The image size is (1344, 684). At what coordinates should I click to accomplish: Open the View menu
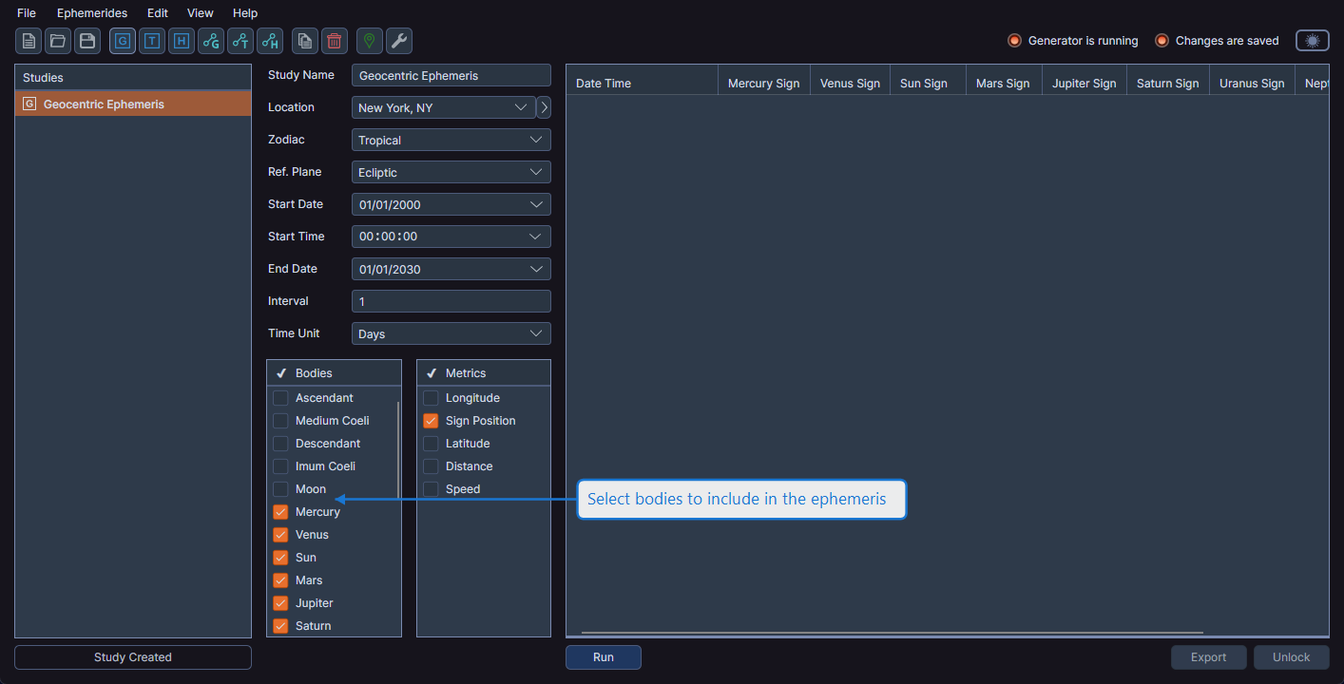point(200,12)
